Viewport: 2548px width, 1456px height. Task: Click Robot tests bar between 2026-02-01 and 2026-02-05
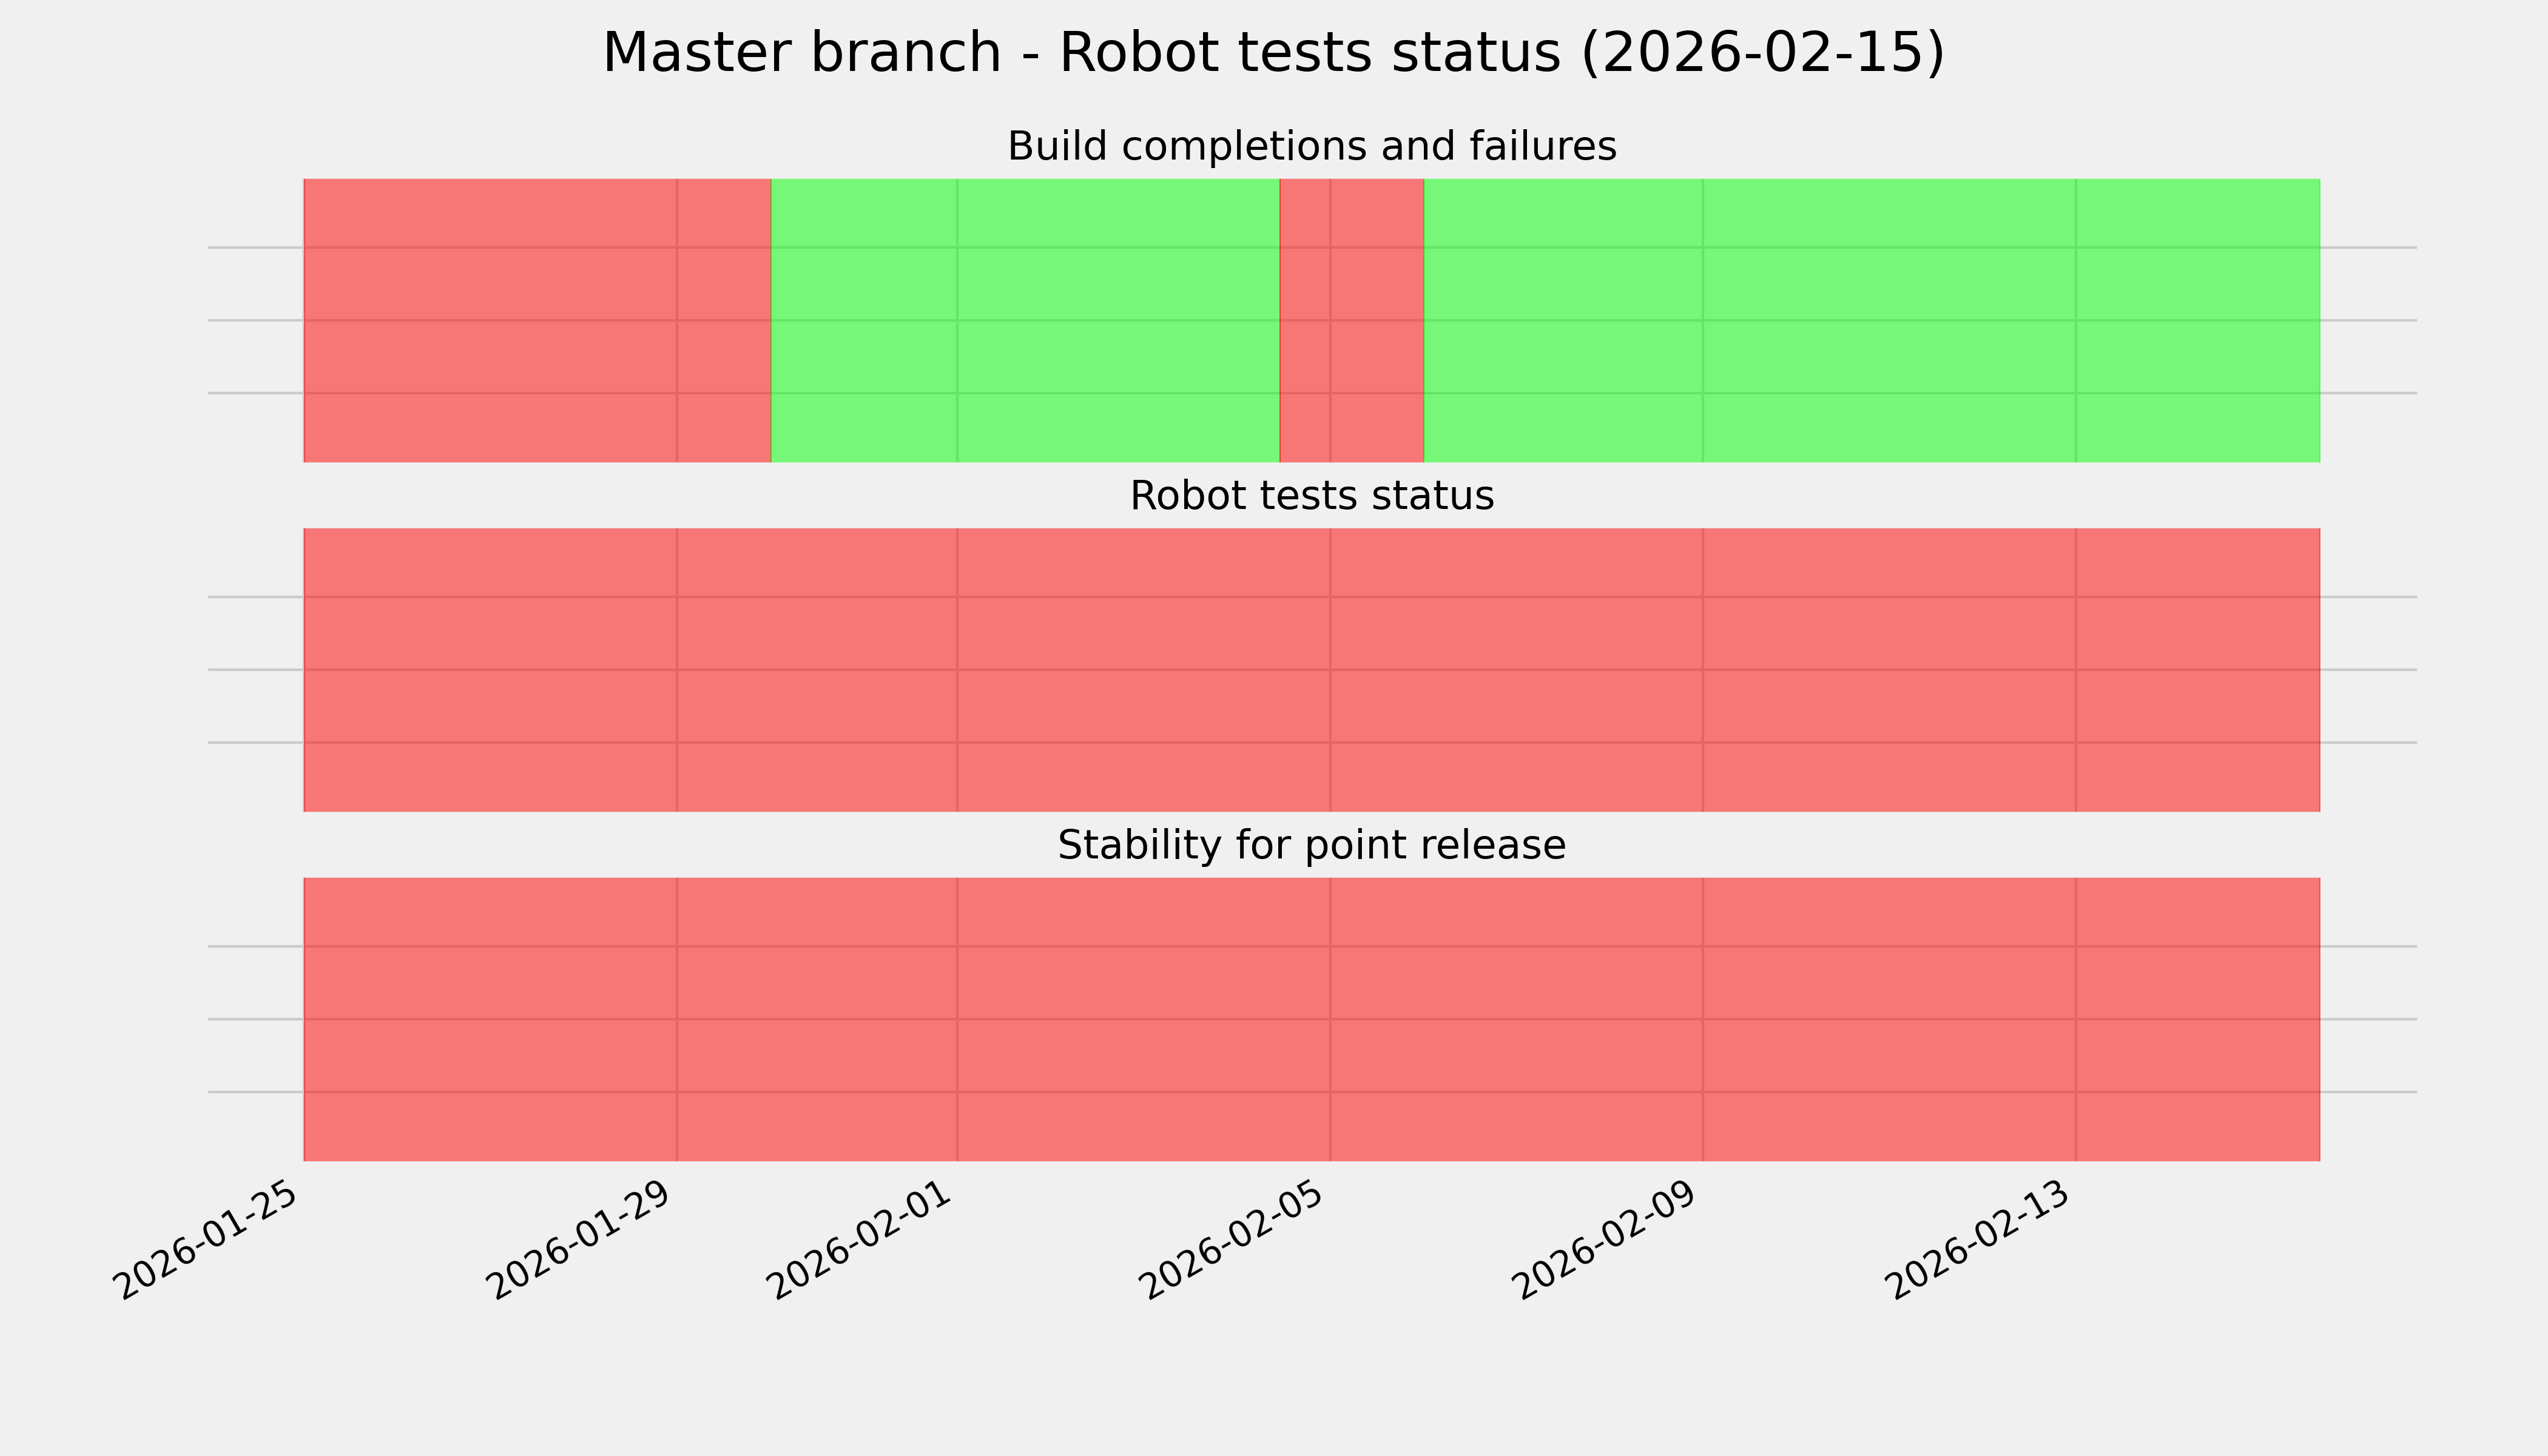[1143, 669]
